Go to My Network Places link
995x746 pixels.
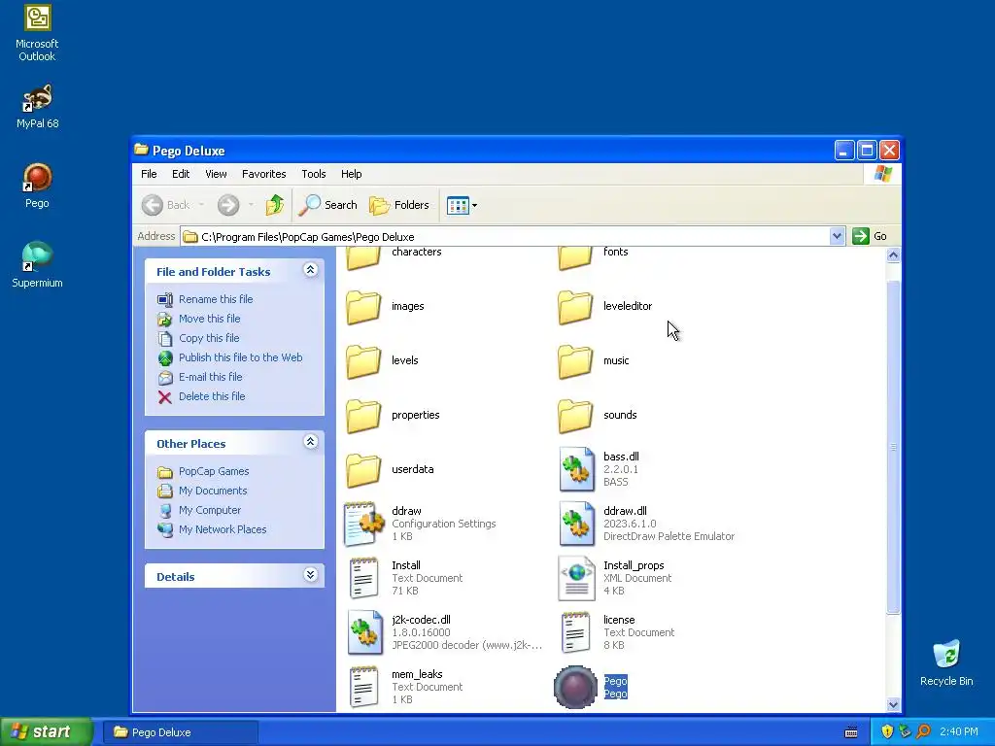point(223,529)
